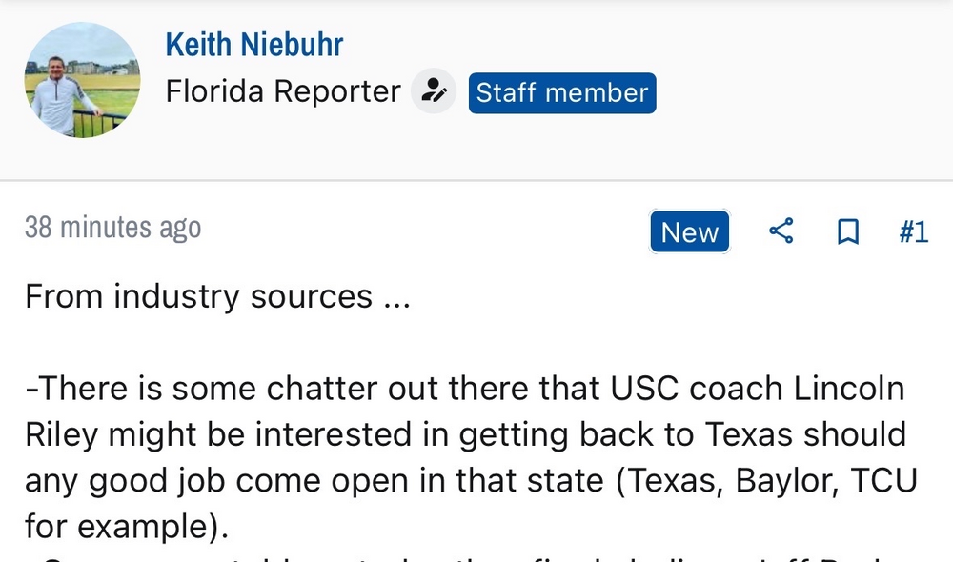Open Keith Niebuhr's avatar photo
Viewport: 953px width, 562px height.
tap(82, 79)
